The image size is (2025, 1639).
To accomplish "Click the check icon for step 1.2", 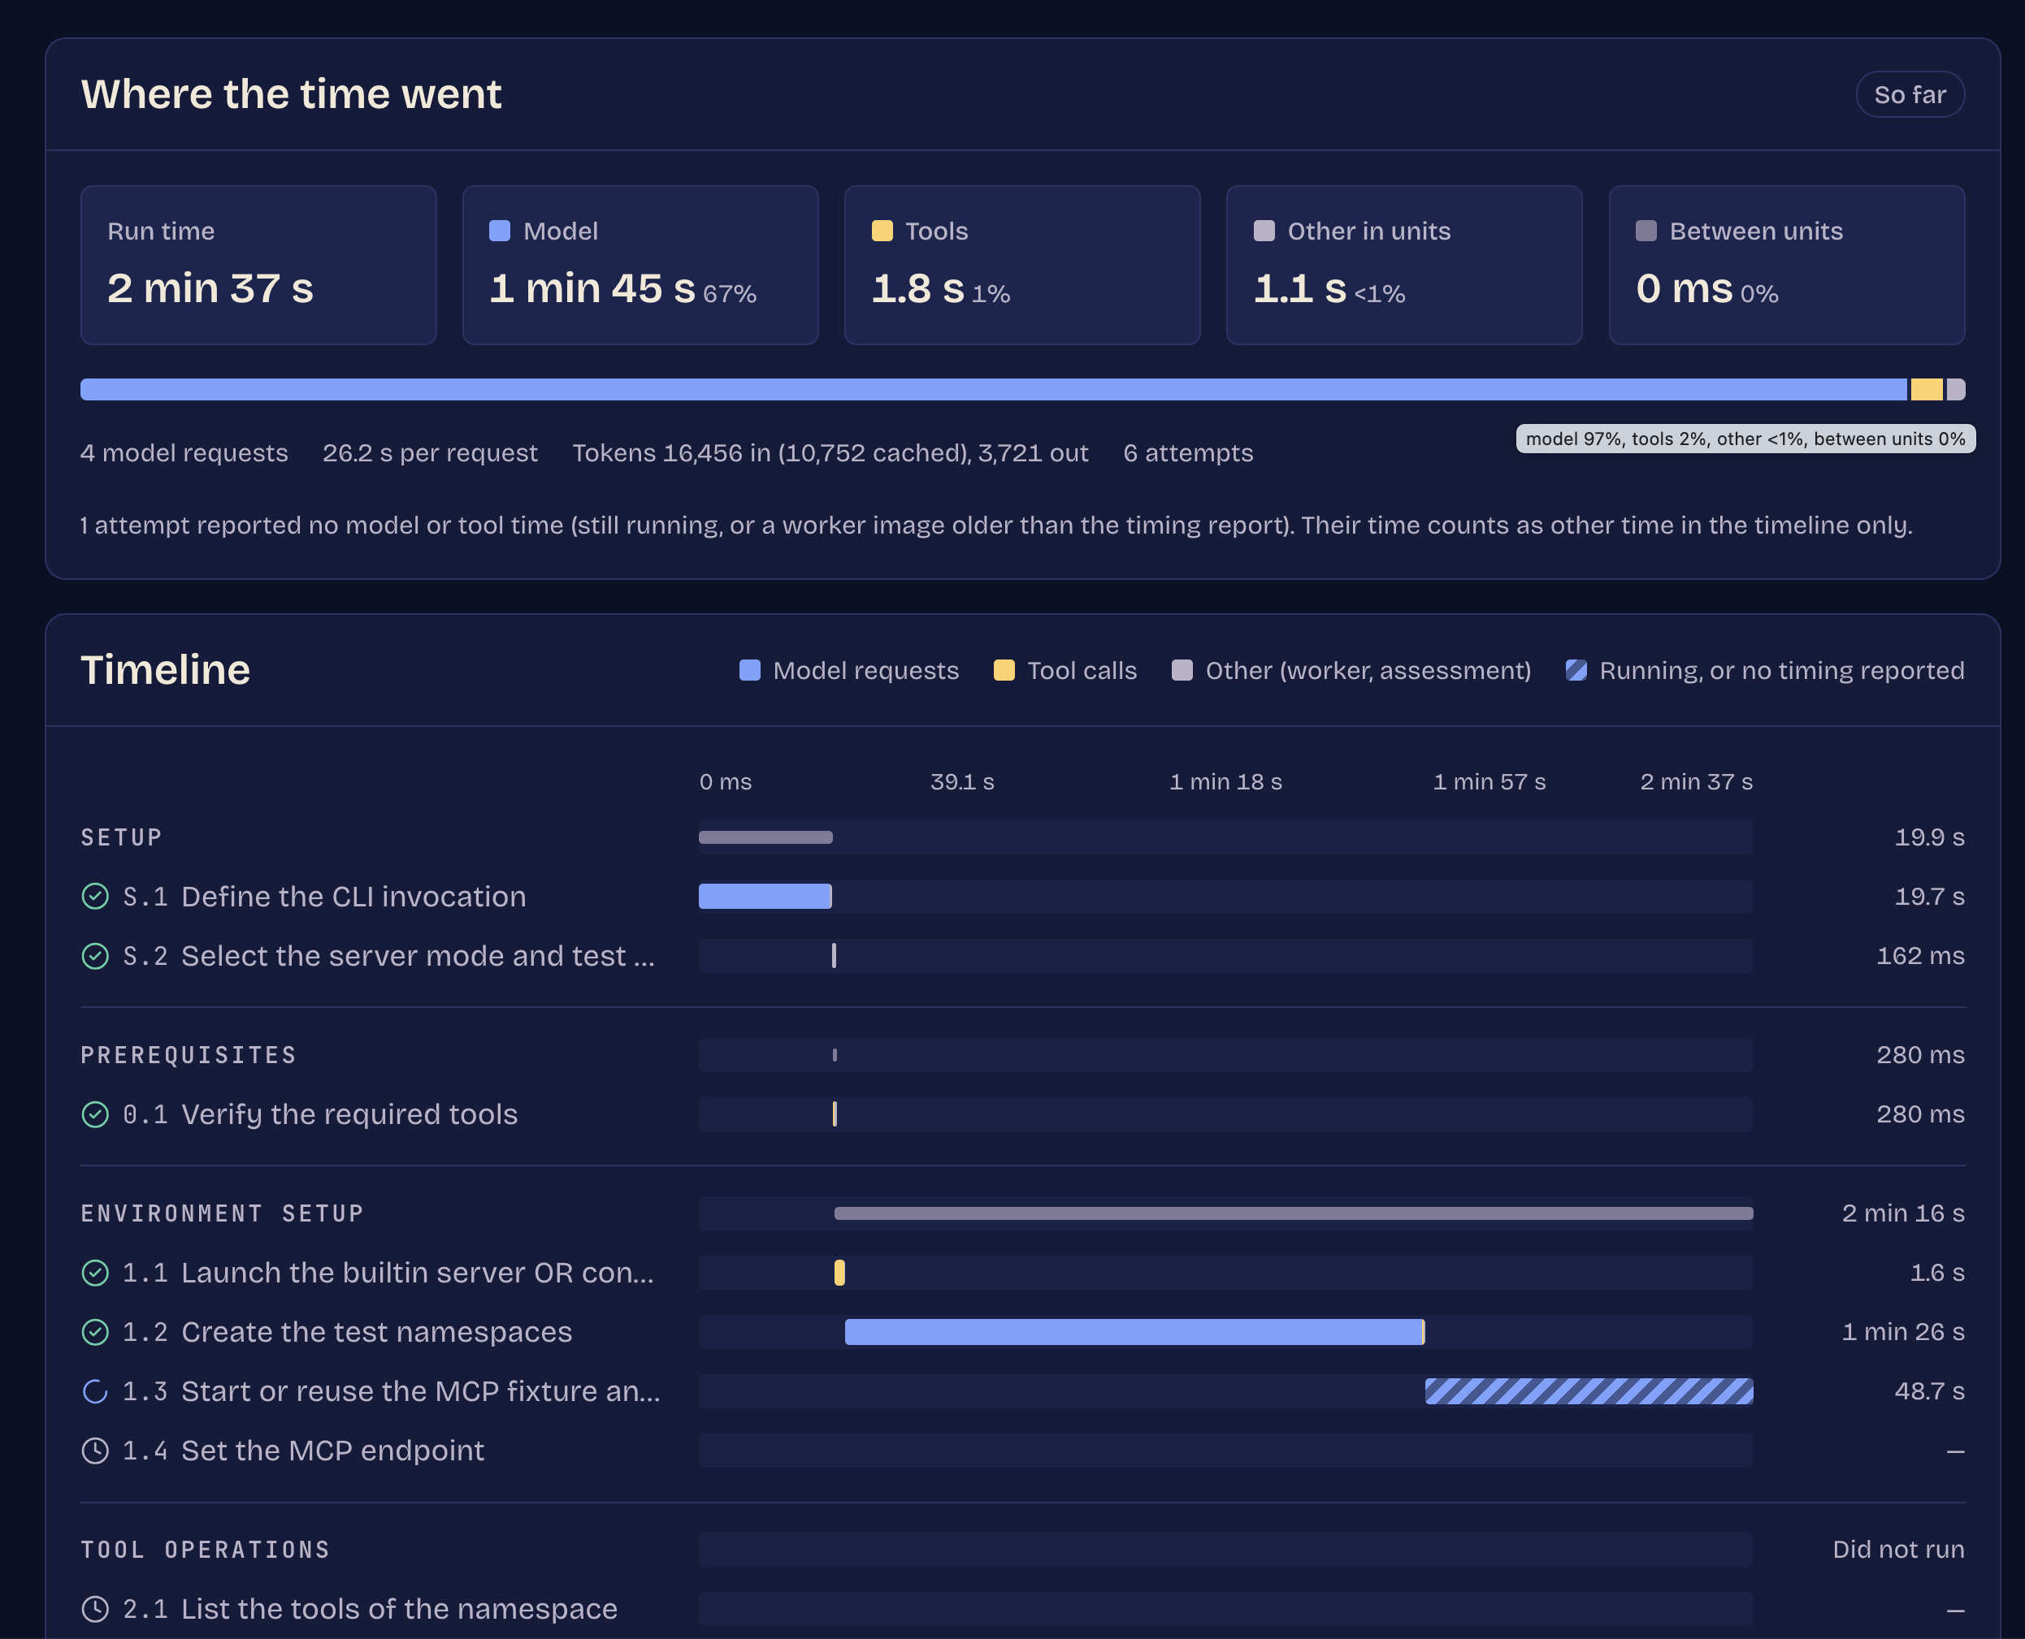I will pos(95,1332).
